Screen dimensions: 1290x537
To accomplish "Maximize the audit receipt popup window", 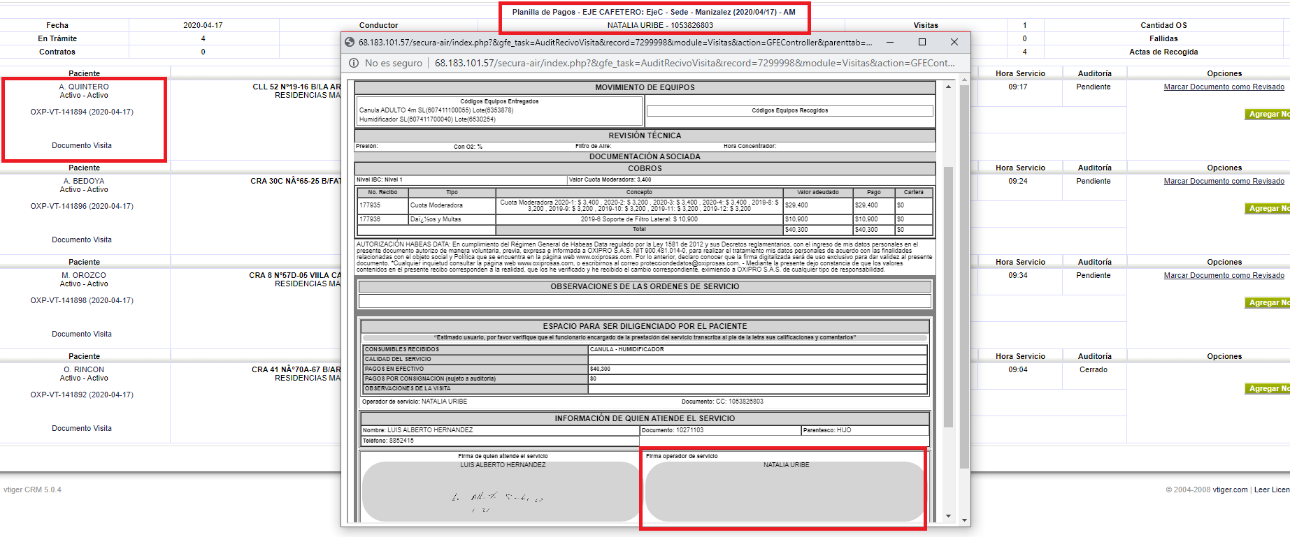I will point(922,42).
